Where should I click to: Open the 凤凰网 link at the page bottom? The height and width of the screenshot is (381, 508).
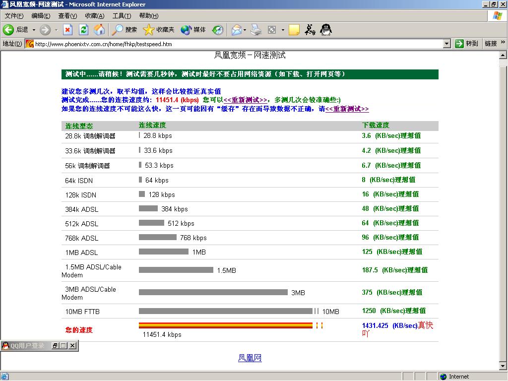coord(250,358)
